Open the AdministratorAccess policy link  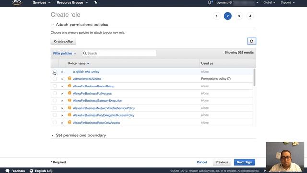tap(87, 79)
